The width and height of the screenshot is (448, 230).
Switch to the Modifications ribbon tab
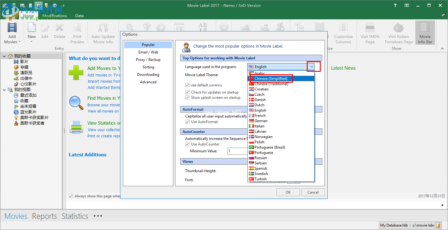pos(55,16)
